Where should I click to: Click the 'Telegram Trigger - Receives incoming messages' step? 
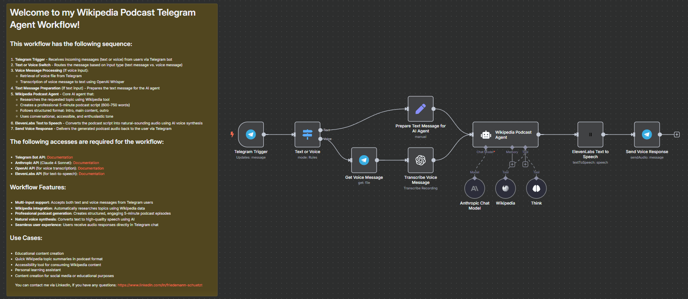click(94, 59)
